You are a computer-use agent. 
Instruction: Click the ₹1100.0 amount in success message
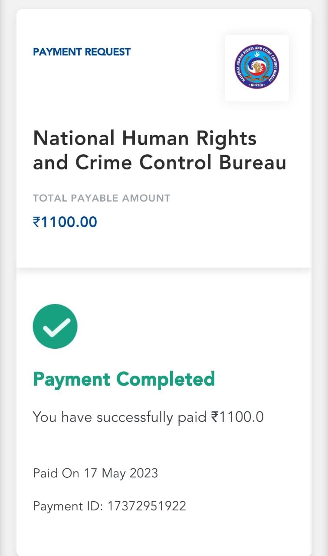(x=237, y=417)
